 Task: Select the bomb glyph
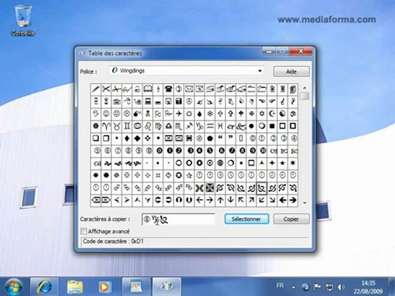[137, 114]
